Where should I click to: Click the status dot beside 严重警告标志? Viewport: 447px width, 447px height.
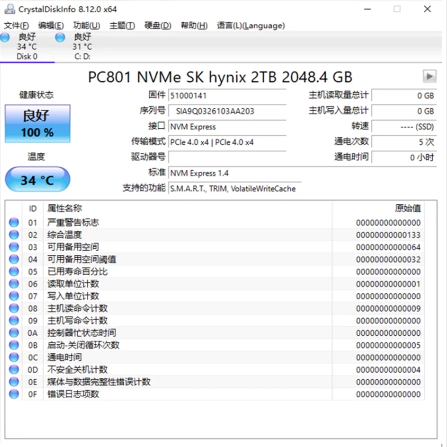pyautogui.click(x=13, y=222)
